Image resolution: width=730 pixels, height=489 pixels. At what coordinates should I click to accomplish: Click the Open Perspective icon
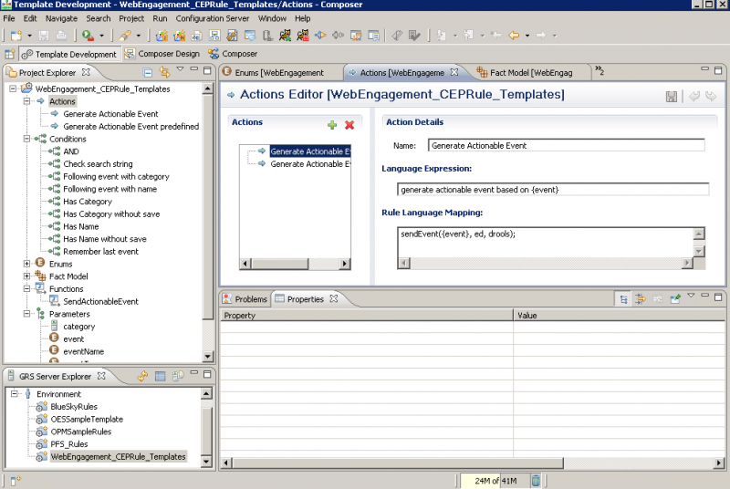10,54
